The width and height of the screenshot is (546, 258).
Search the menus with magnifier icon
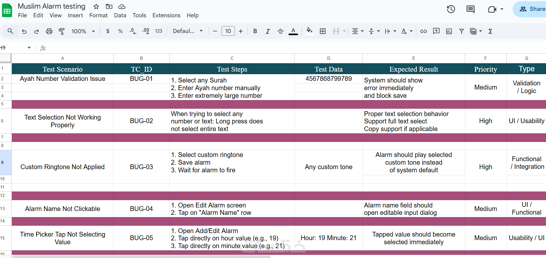click(x=10, y=31)
